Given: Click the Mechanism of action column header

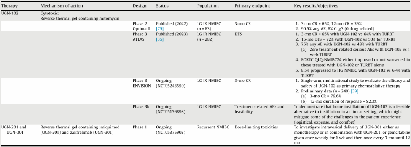Looking at the screenshot, I should (62, 6).
